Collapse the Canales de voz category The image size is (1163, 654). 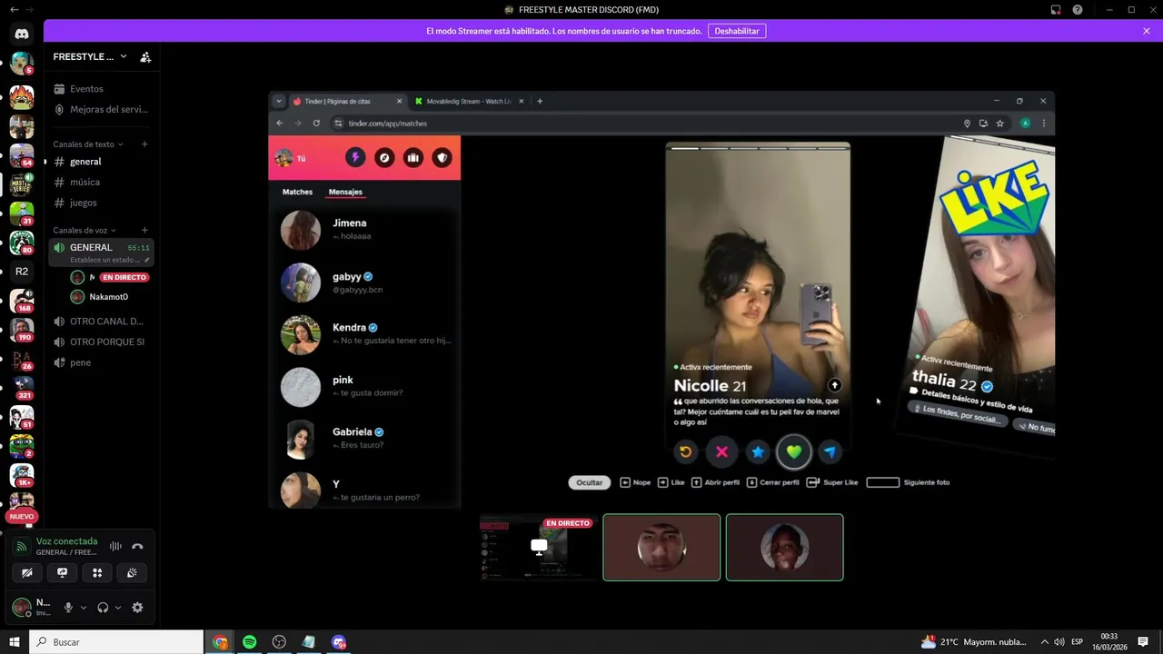85,230
